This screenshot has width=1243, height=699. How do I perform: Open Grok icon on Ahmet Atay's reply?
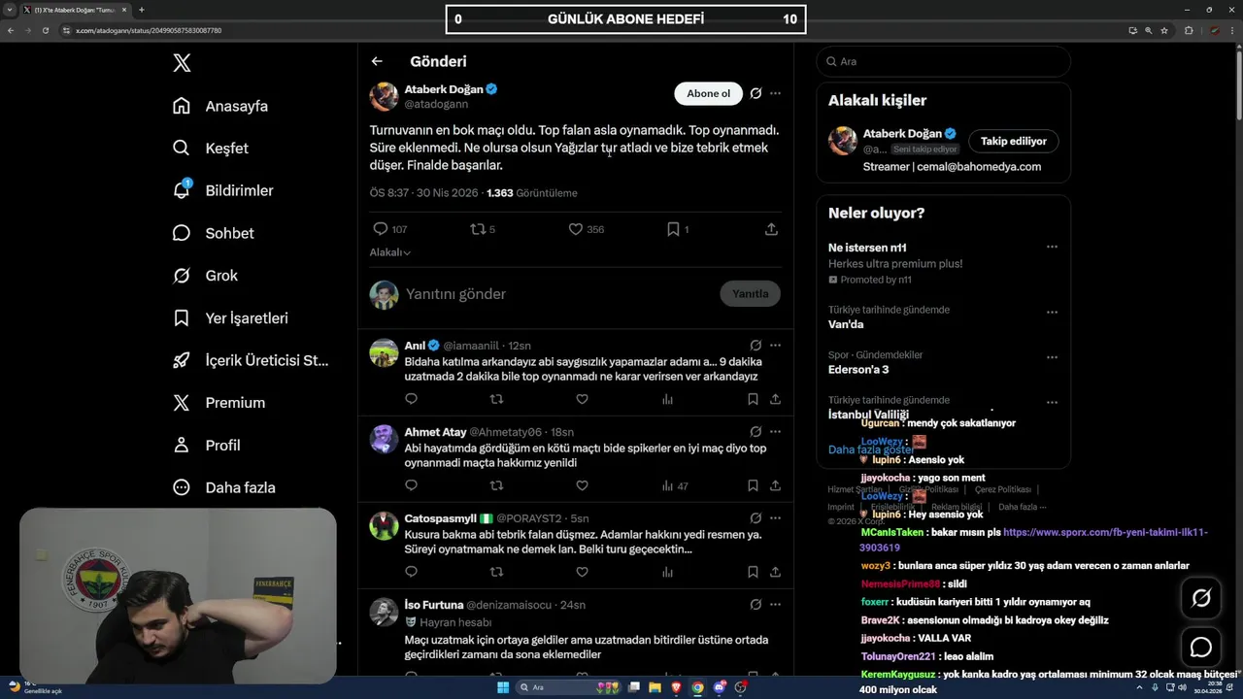click(x=756, y=431)
